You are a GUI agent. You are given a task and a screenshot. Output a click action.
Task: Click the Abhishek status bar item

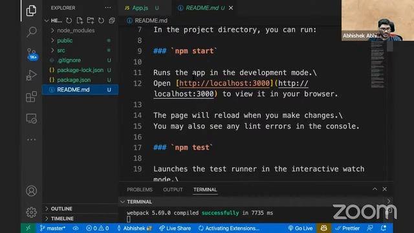(x=135, y=228)
